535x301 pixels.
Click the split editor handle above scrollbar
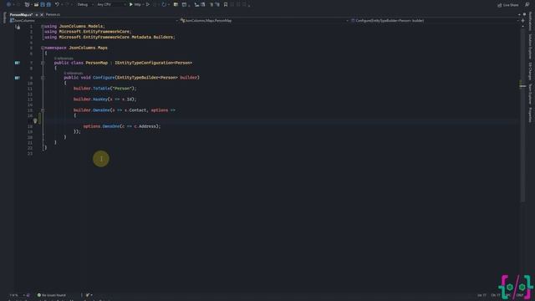click(522, 21)
